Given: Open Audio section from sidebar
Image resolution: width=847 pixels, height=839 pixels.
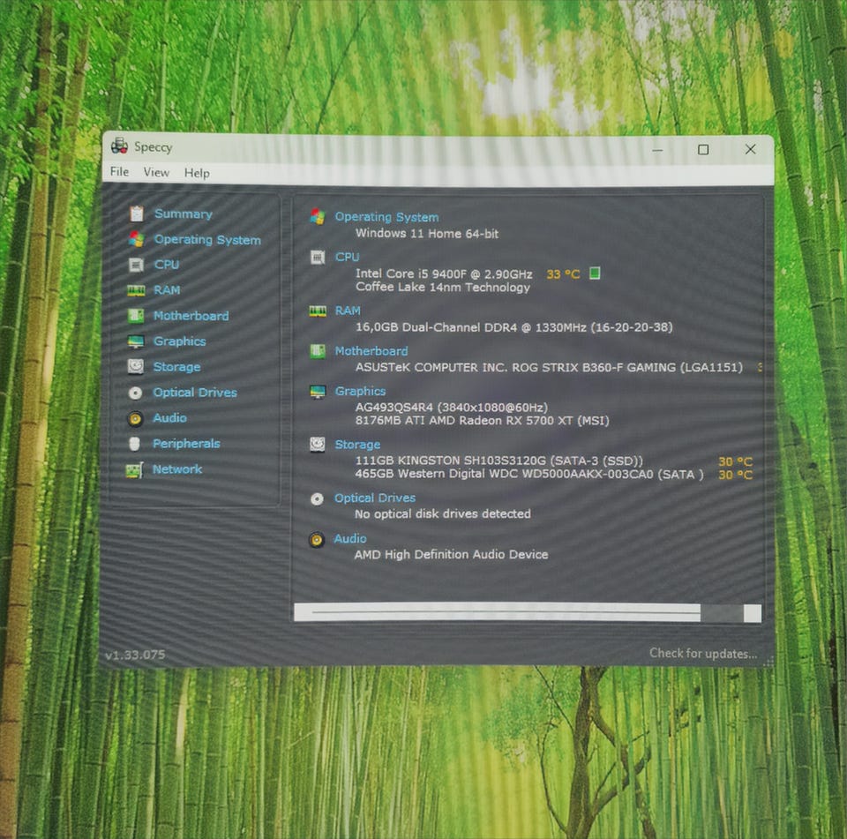Looking at the screenshot, I should click(x=169, y=417).
